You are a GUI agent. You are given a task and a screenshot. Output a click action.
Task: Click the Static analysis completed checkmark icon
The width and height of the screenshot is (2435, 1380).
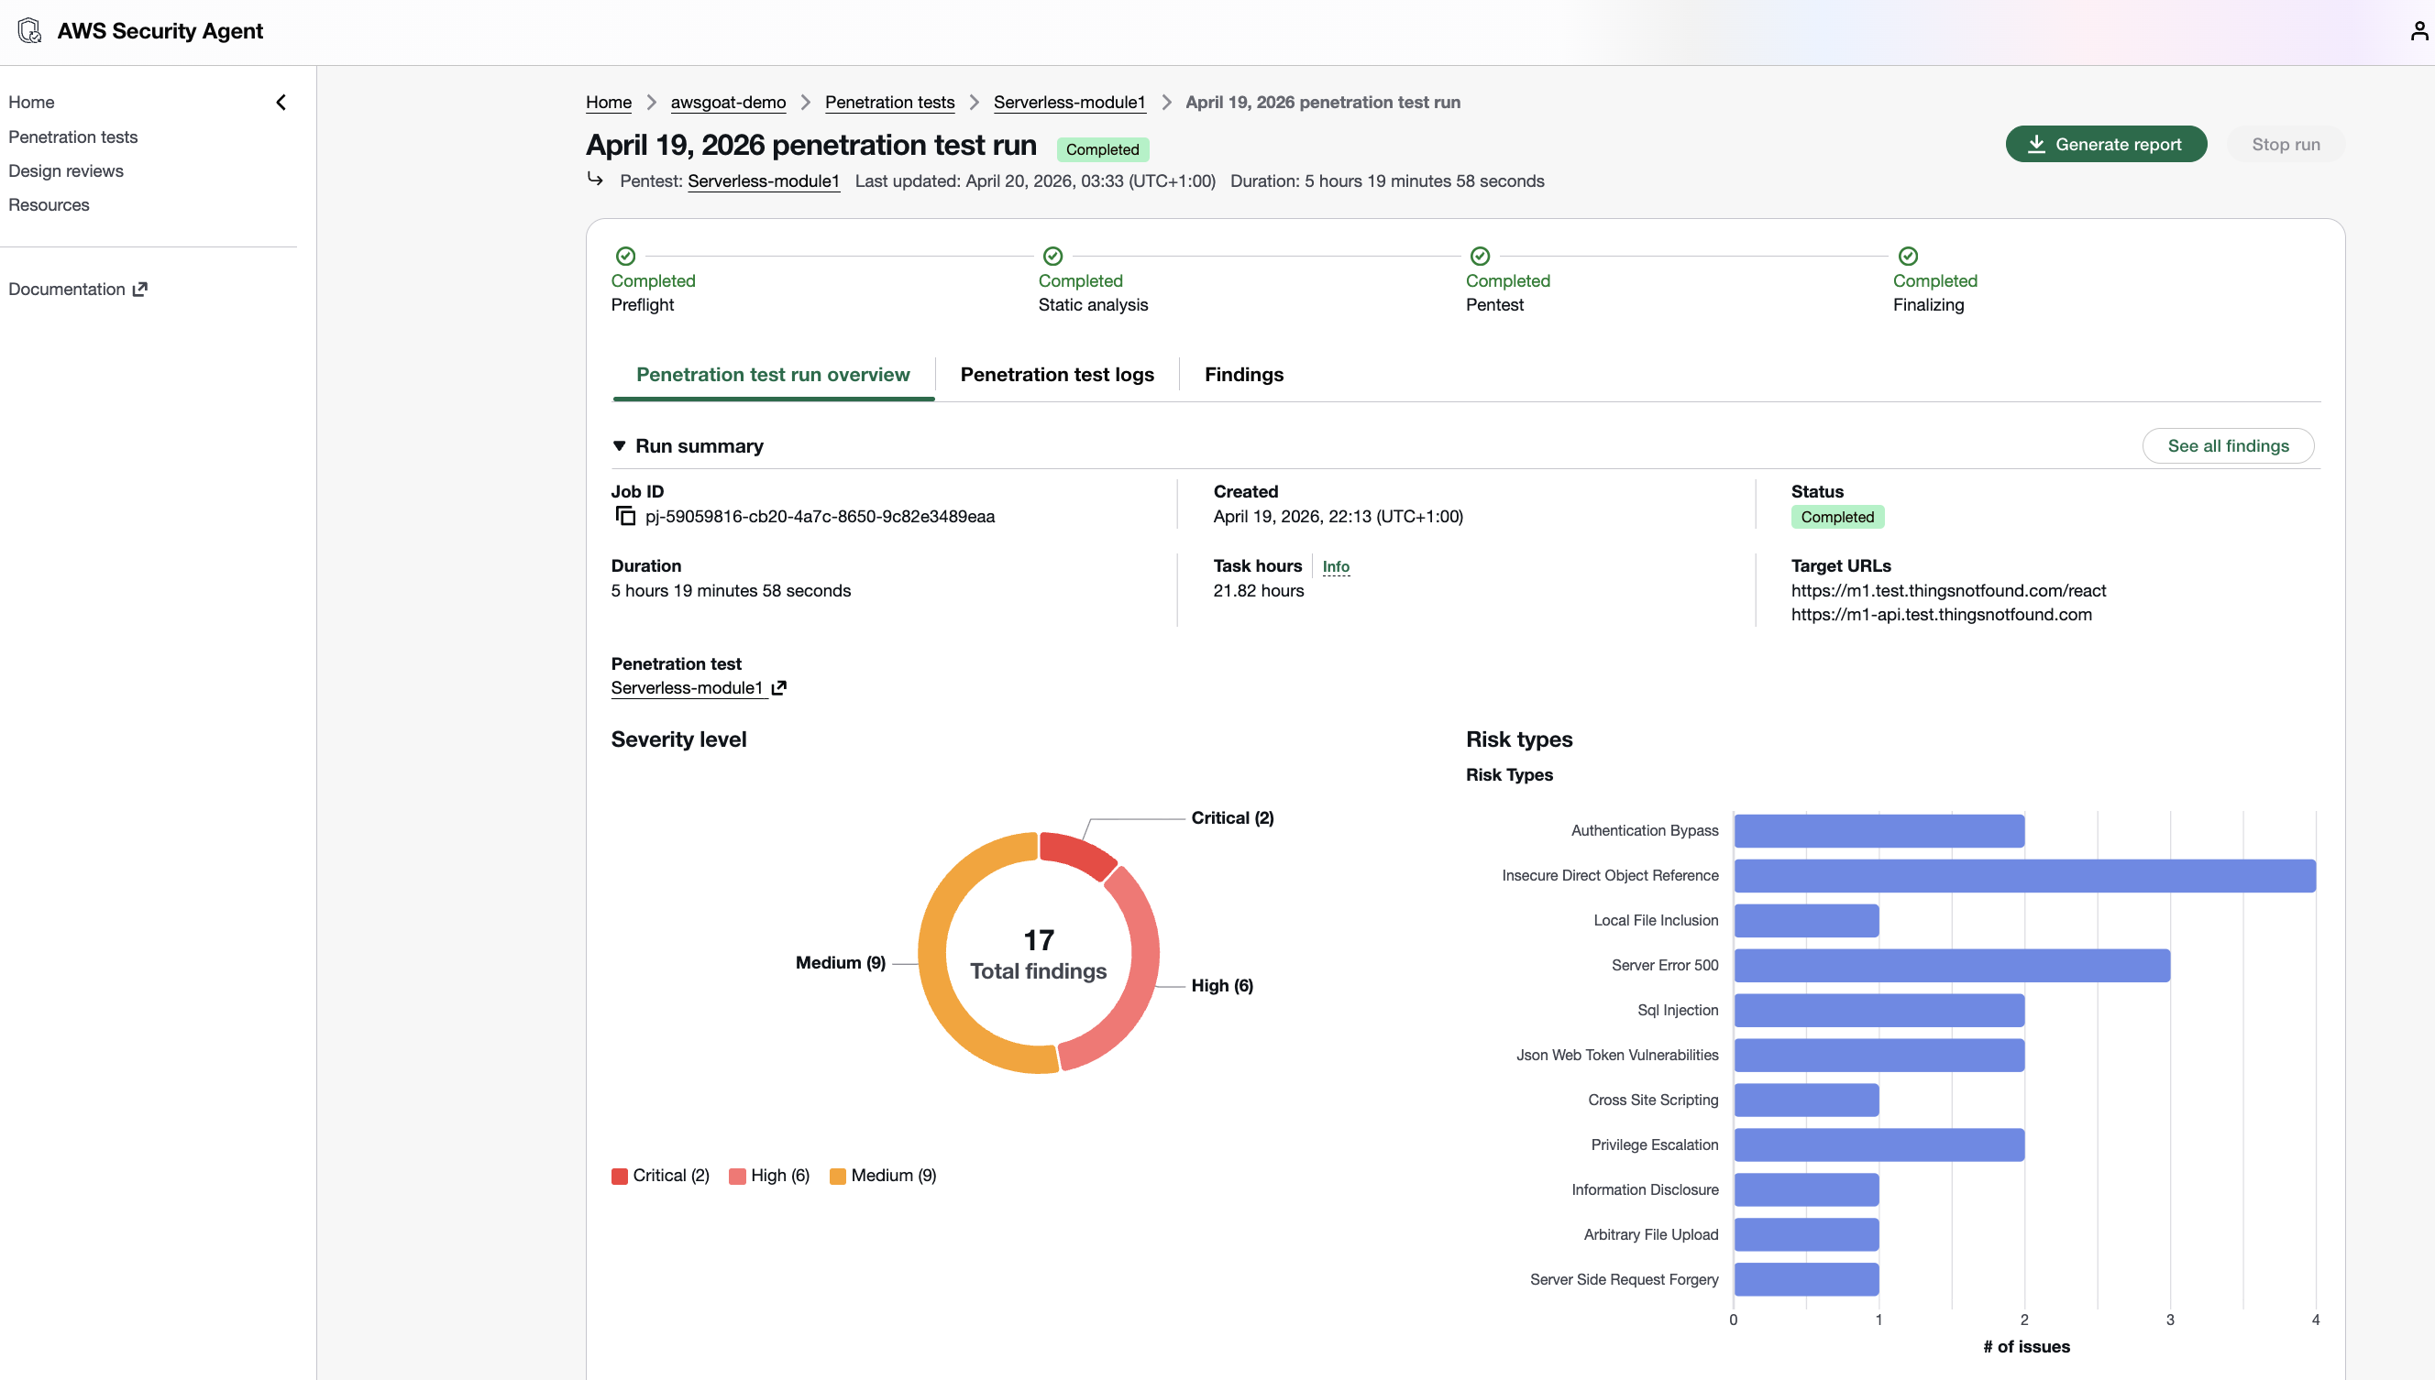tap(1052, 256)
